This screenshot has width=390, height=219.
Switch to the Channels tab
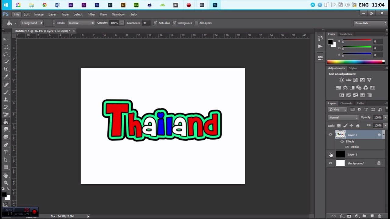[x=346, y=103]
